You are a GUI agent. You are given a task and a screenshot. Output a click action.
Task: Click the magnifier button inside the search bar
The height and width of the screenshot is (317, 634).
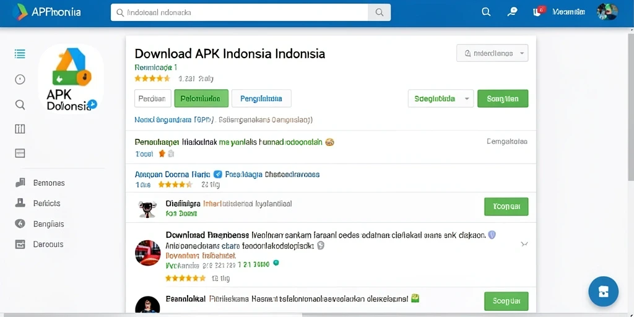[380, 12]
